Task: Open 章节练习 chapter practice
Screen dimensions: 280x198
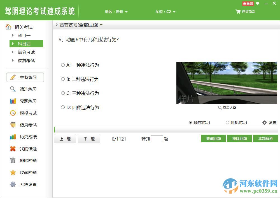Action: [25, 77]
